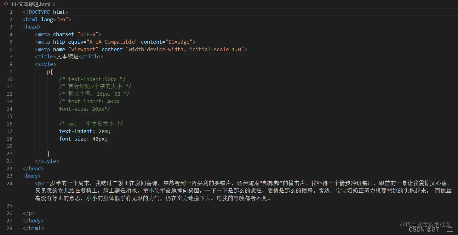This screenshot has height=235, width=458.
Task: Click the opening <style> tag
Action: [46, 64]
